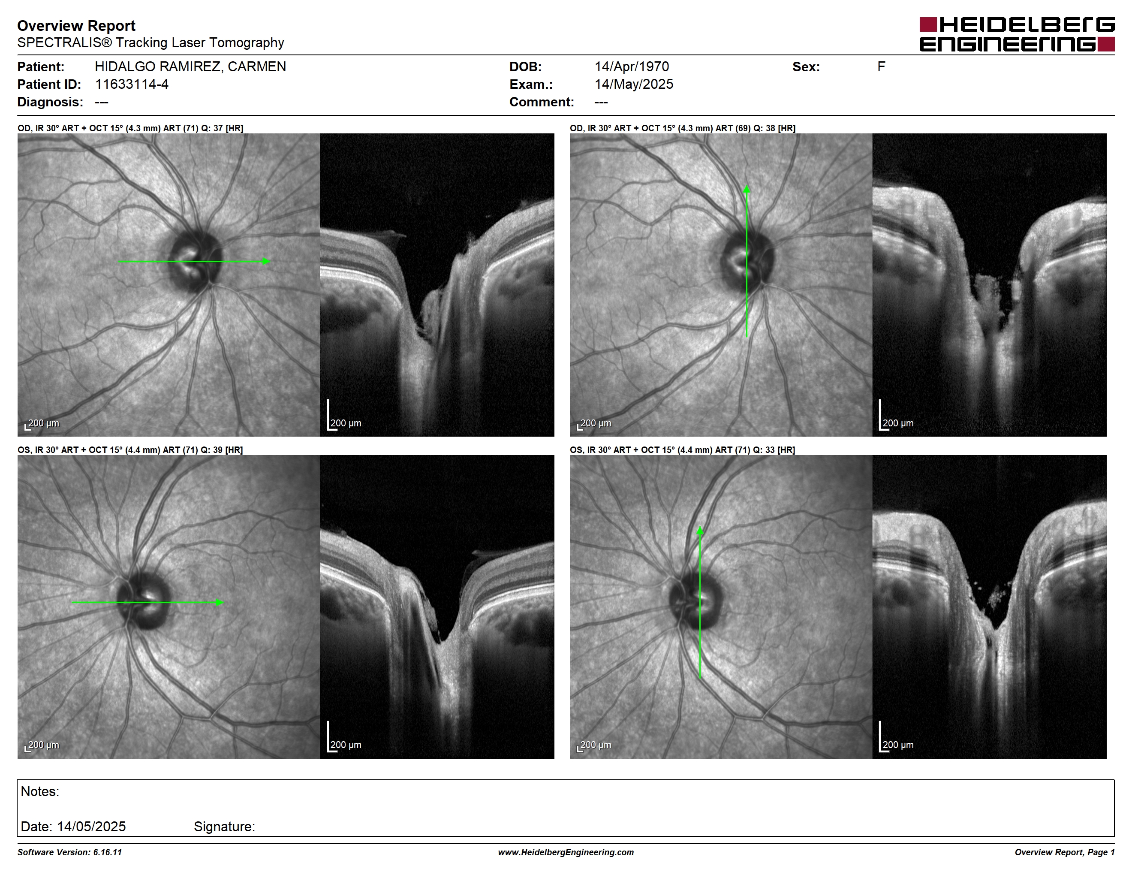This screenshot has width=1132, height=875.
Task: Open the OD horizontal OCT B-scan image
Action: coord(437,284)
